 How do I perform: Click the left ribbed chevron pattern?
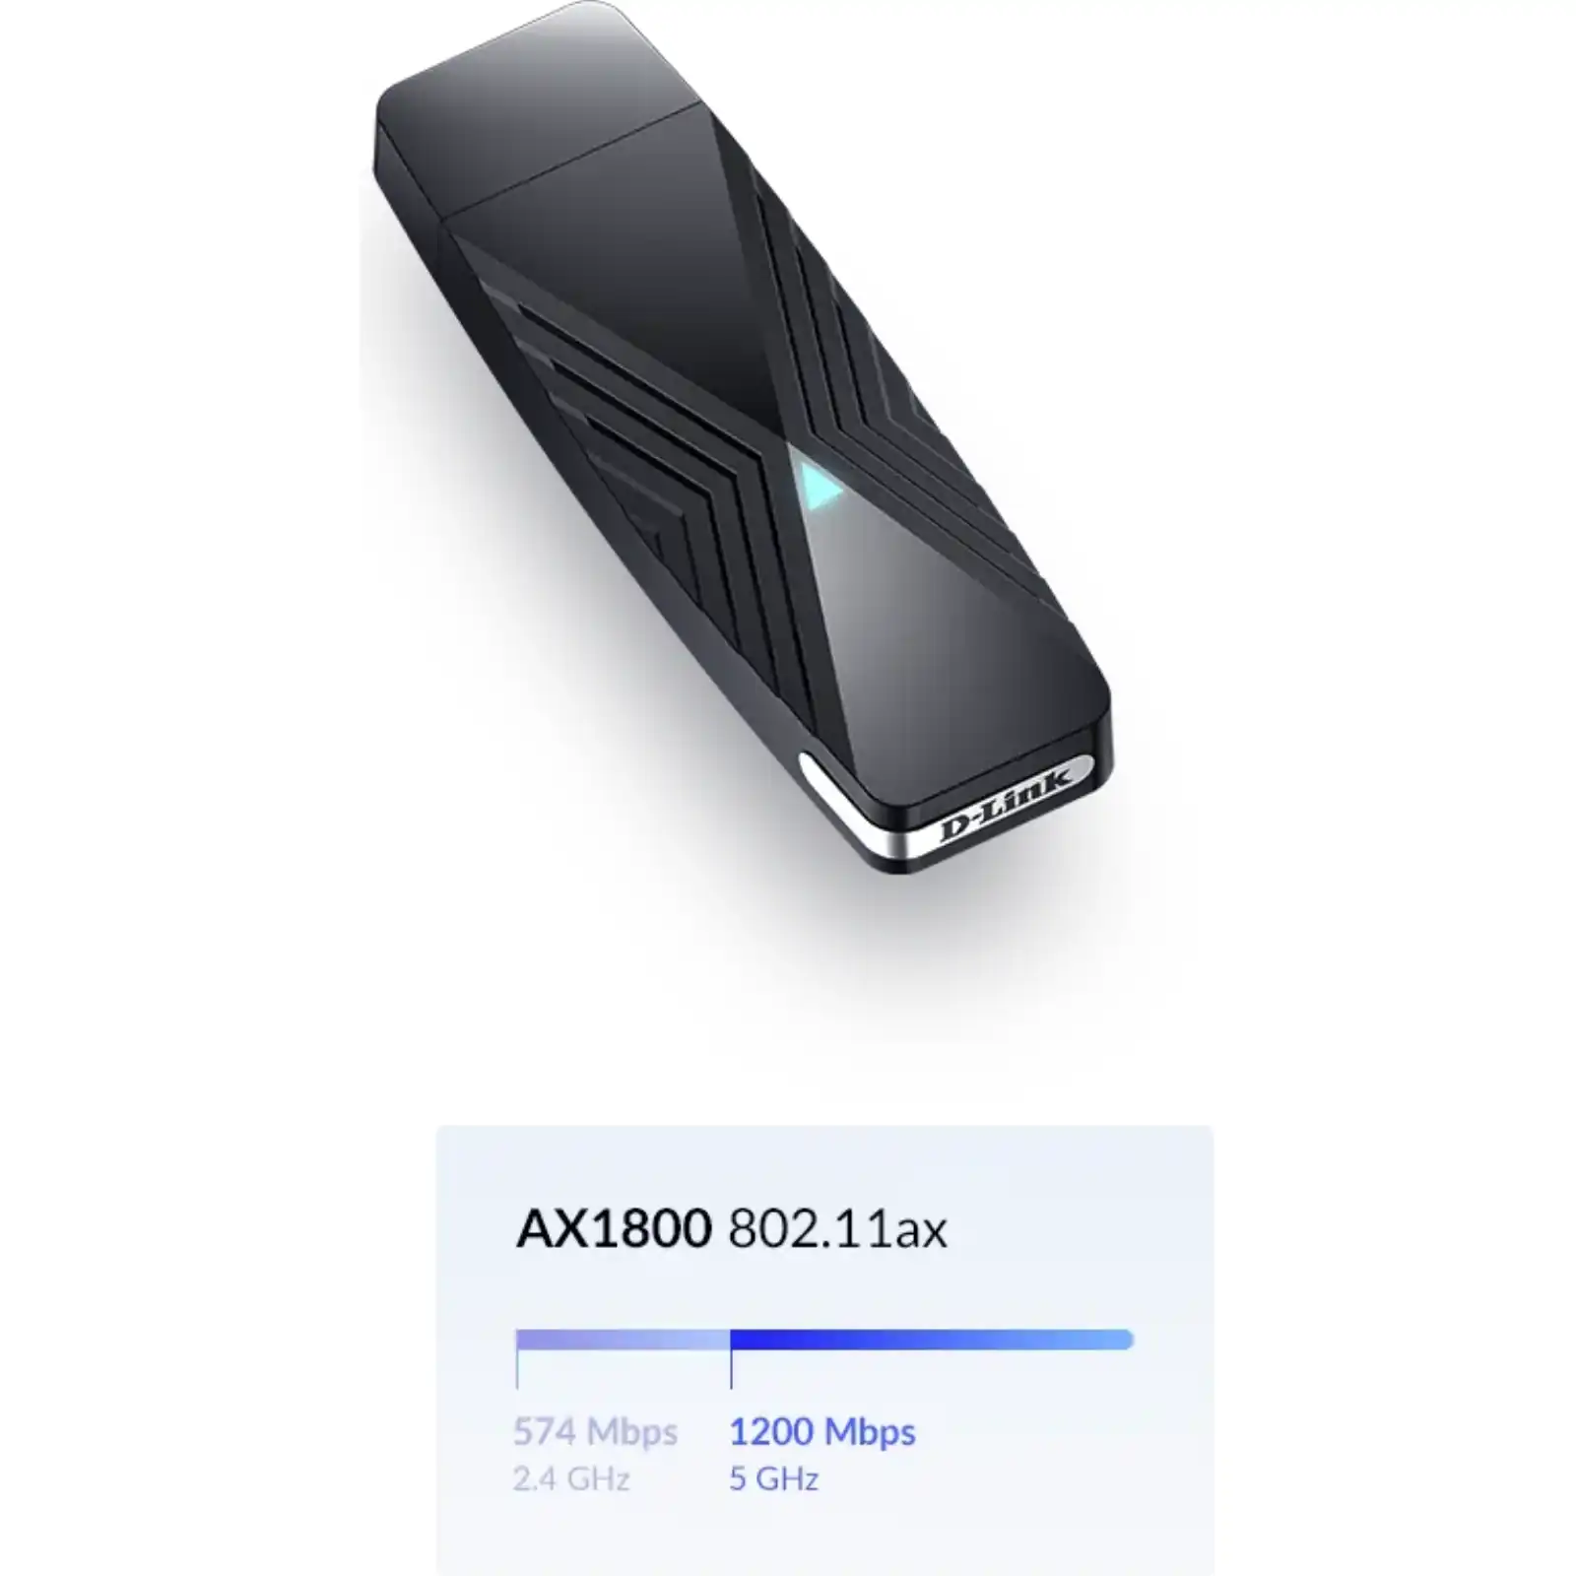coord(630,424)
